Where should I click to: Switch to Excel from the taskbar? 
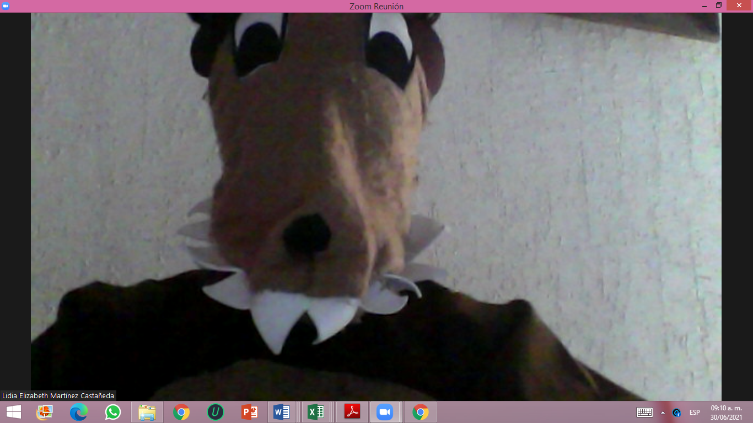(316, 412)
